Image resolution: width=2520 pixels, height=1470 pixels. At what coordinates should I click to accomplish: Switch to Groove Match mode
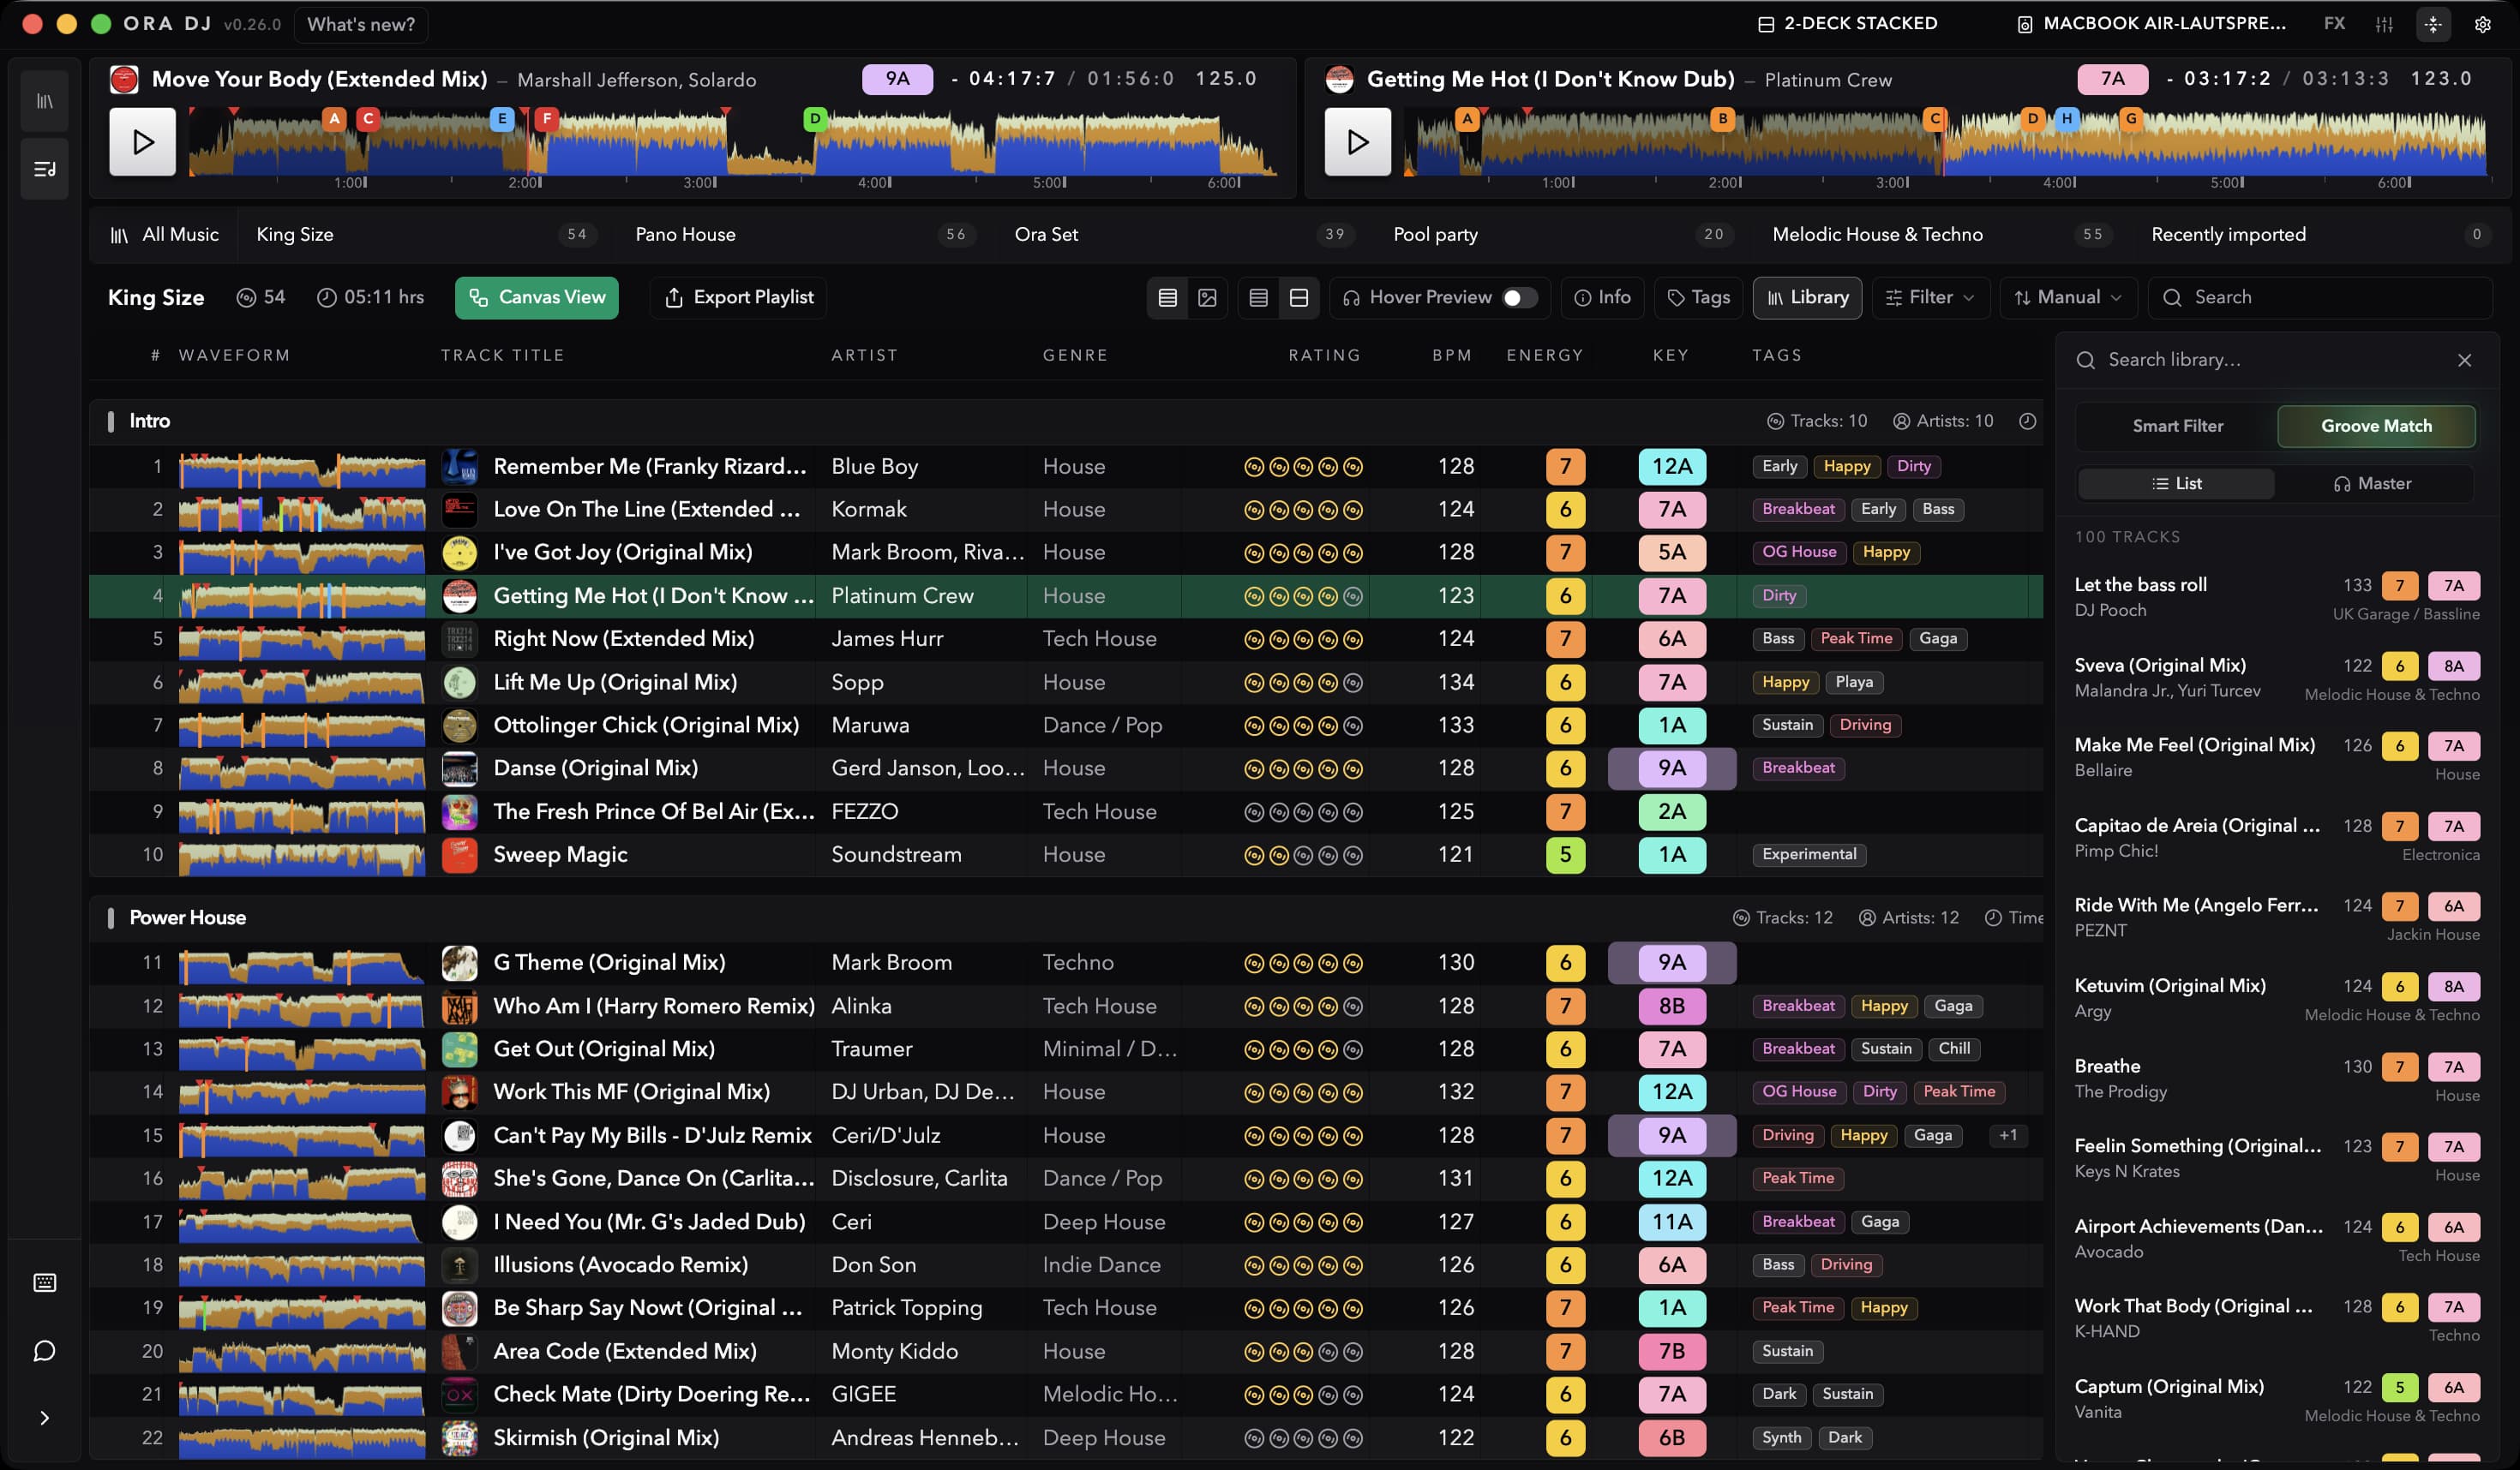pos(2376,426)
